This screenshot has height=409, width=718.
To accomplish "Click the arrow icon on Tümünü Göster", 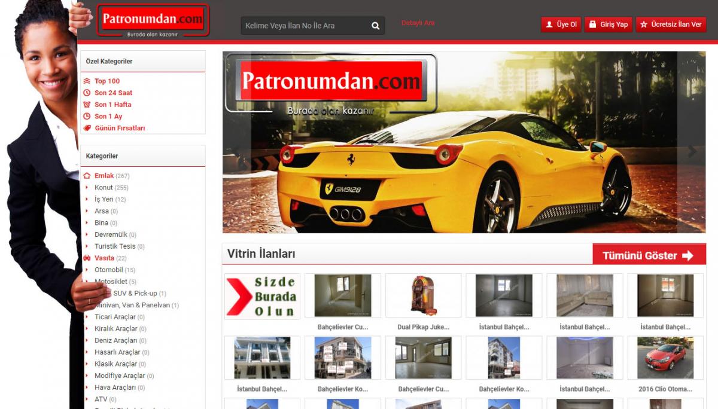I will click(x=687, y=256).
